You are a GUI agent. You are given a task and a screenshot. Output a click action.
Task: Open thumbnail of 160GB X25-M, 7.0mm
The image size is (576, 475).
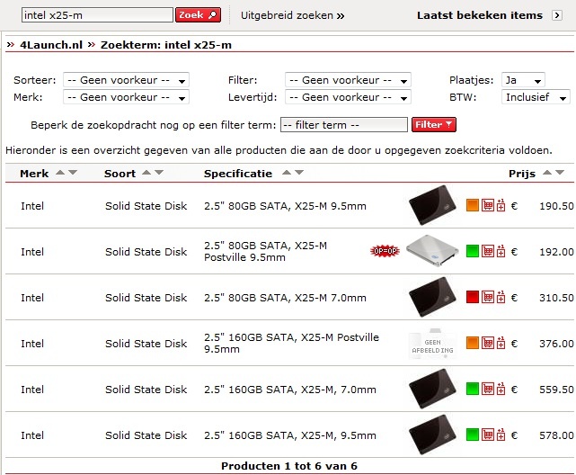433,389
